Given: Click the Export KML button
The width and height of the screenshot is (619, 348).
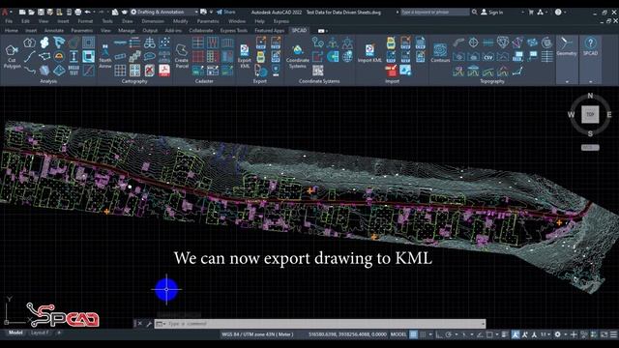Looking at the screenshot, I should (x=245, y=56).
